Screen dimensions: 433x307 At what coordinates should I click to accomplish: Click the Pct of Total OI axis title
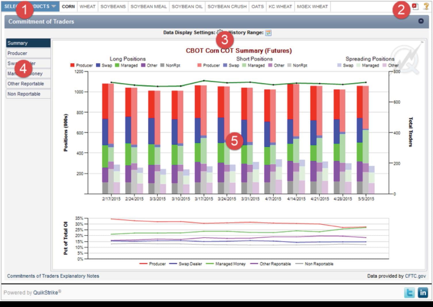(x=66, y=238)
